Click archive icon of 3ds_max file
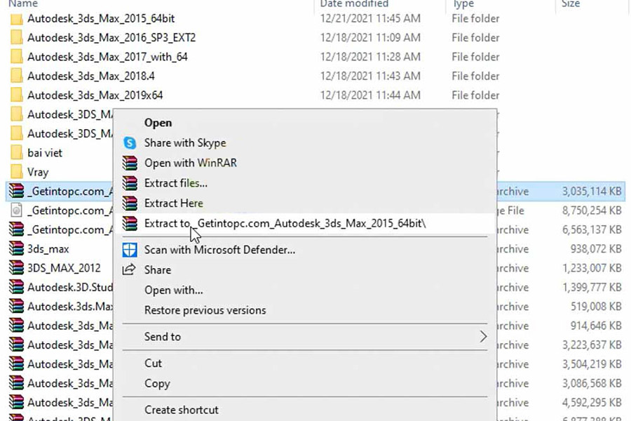The width and height of the screenshot is (631, 421). [16, 249]
